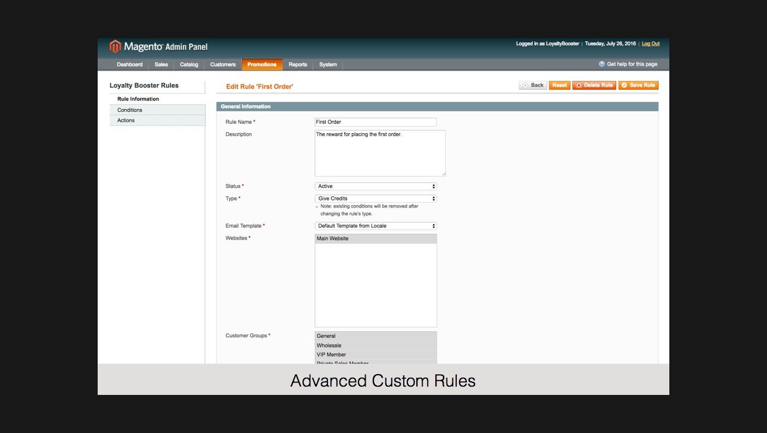This screenshot has width=767, height=433.
Task: Click the Log Out link
Action: [x=650, y=43]
